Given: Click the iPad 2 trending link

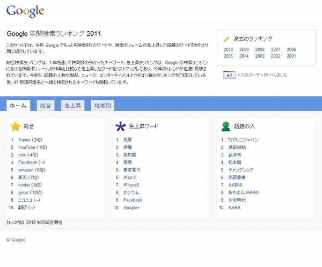Looking at the screenshot, I should pyautogui.click(x=129, y=177).
